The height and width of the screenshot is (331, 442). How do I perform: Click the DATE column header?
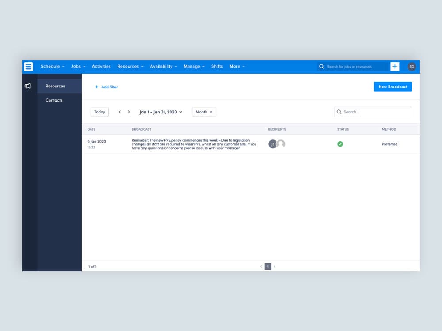(x=91, y=129)
